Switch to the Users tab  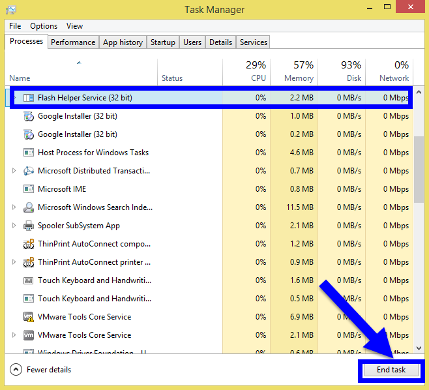pyautogui.click(x=192, y=42)
